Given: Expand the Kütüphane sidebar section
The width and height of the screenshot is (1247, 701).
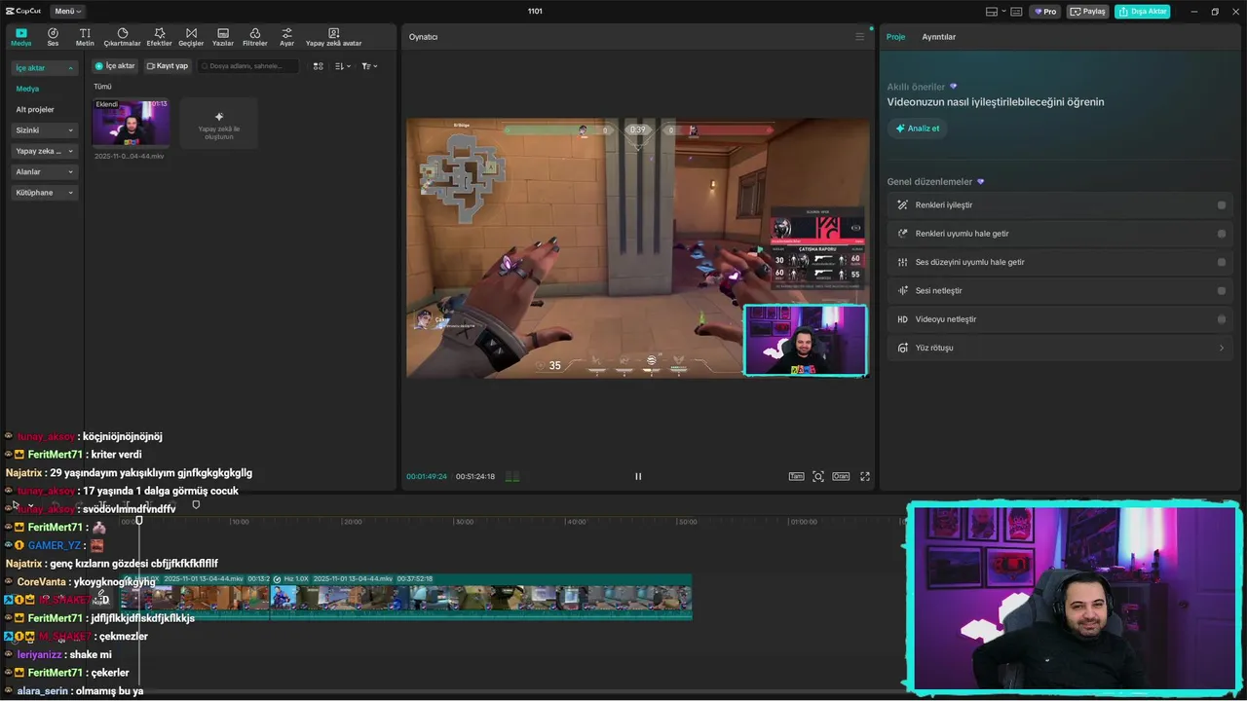Looking at the screenshot, I should click(45, 193).
